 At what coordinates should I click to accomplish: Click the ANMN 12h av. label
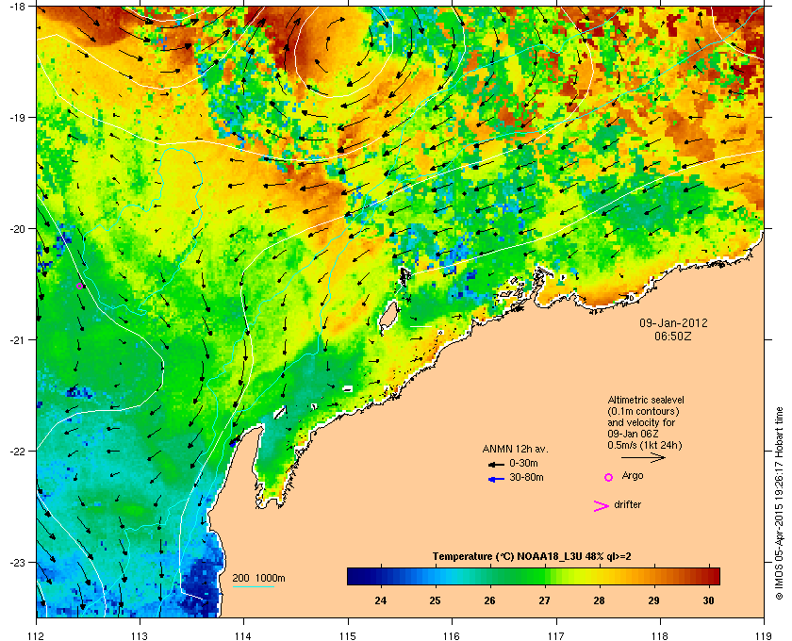(515, 449)
